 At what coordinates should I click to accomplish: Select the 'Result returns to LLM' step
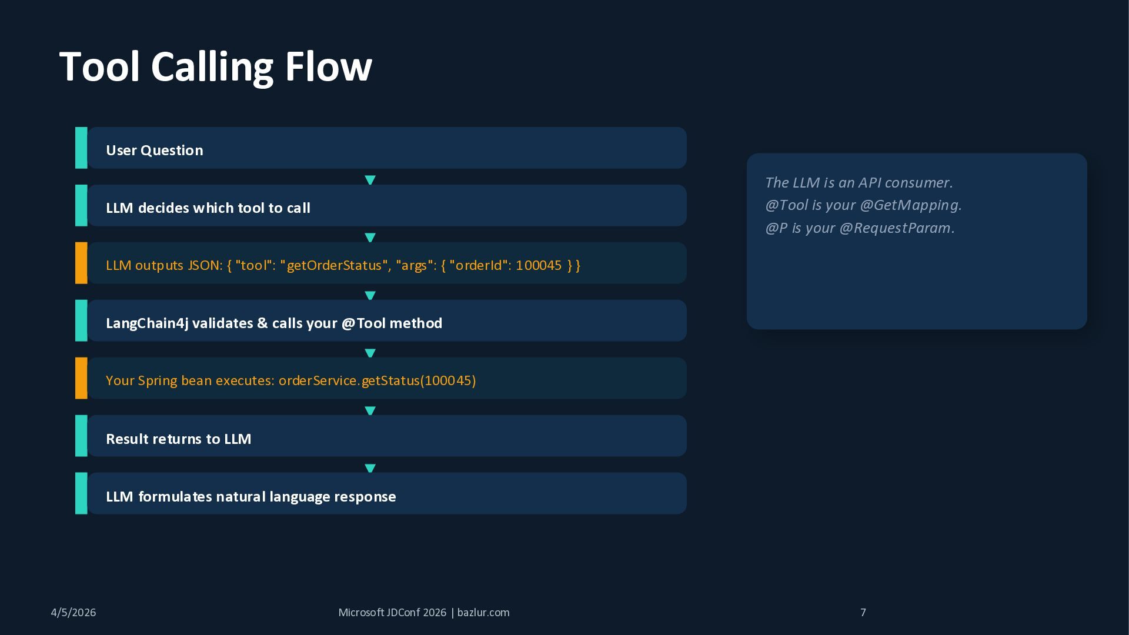tap(179, 439)
